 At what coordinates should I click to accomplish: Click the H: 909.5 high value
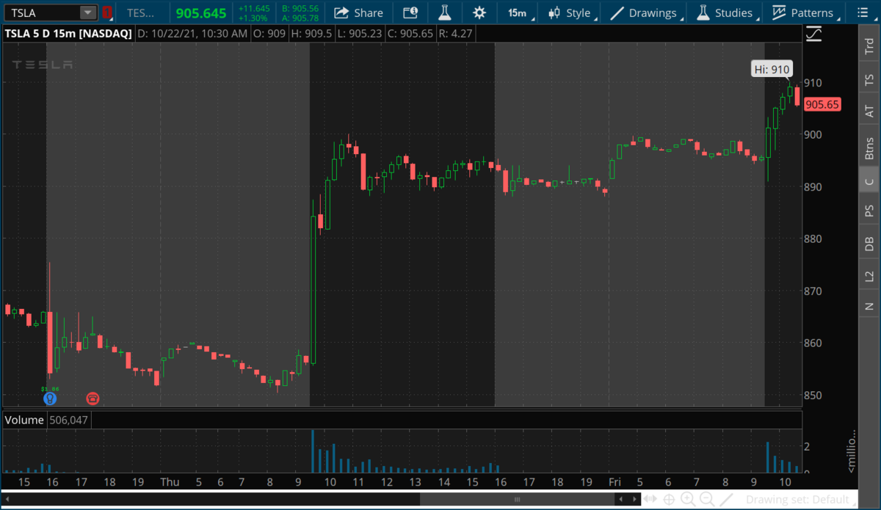(x=313, y=33)
